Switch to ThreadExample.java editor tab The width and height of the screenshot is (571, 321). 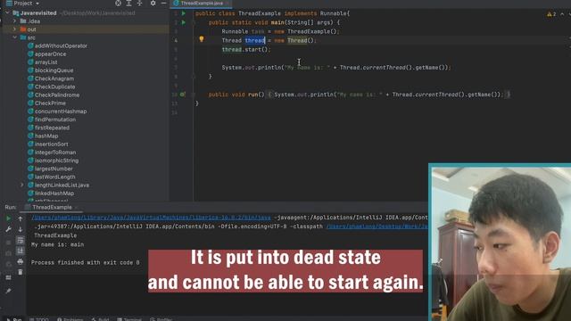point(202,4)
